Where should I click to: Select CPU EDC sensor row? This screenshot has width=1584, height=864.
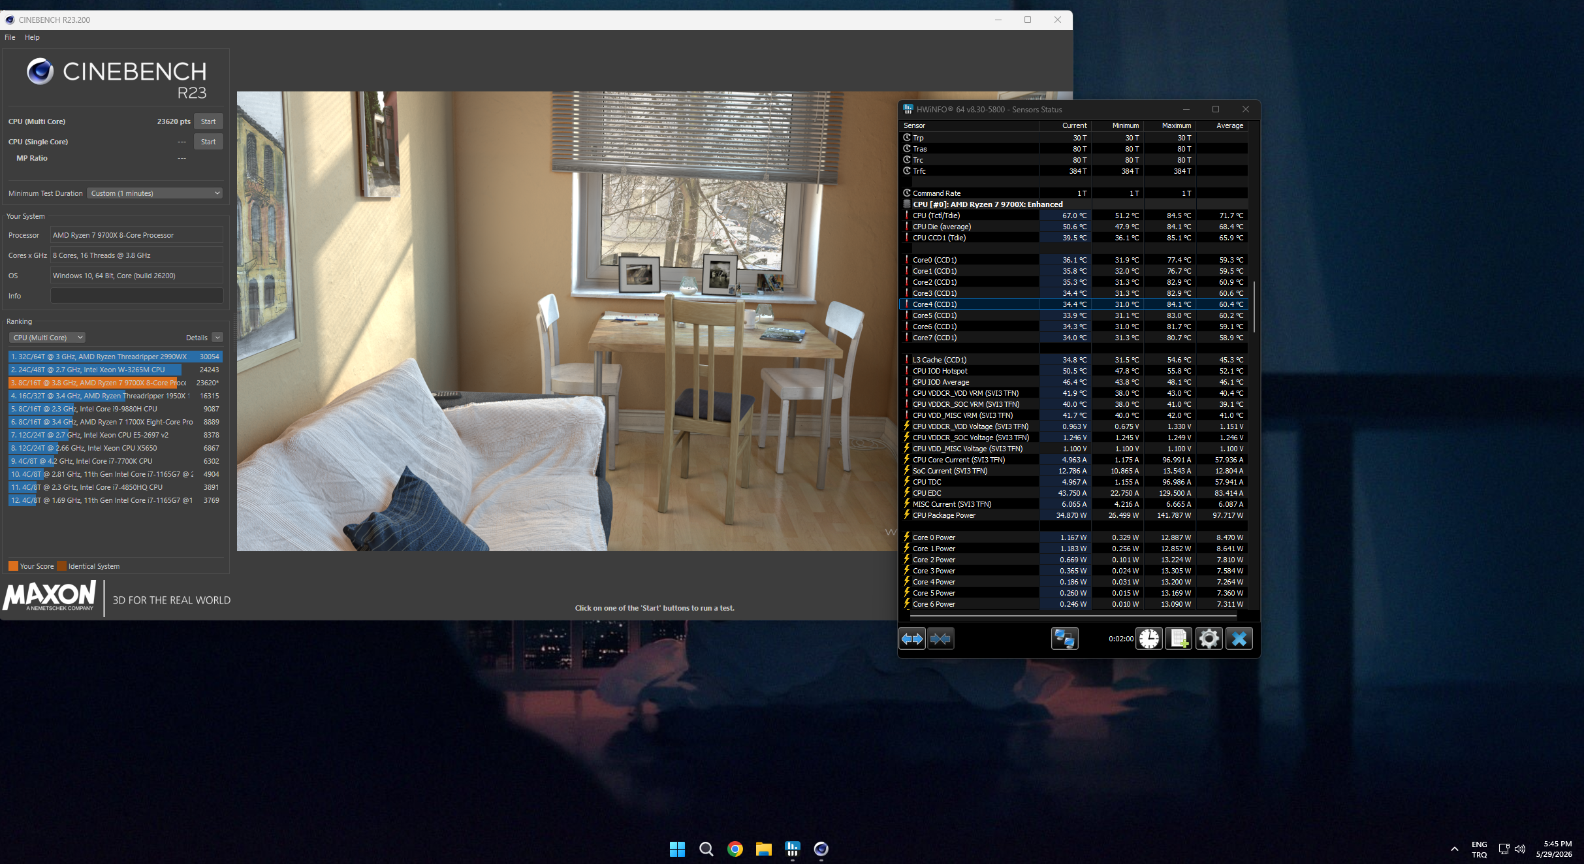pos(1073,493)
